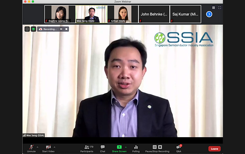Open the Q&A panel

(178, 148)
